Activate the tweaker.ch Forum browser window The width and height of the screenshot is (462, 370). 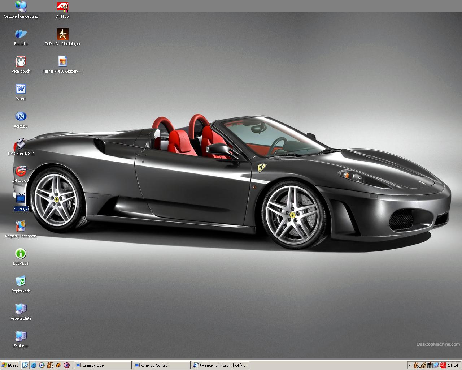click(x=220, y=365)
